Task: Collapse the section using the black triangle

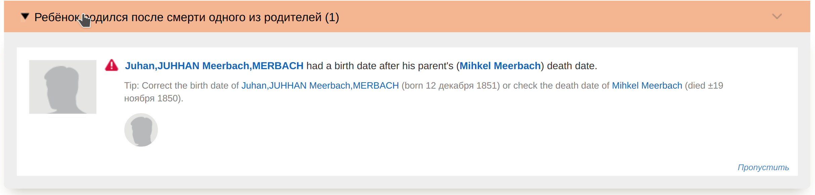Action: (25, 16)
